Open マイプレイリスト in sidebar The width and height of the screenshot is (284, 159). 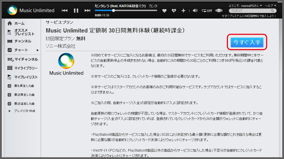(x=22, y=77)
